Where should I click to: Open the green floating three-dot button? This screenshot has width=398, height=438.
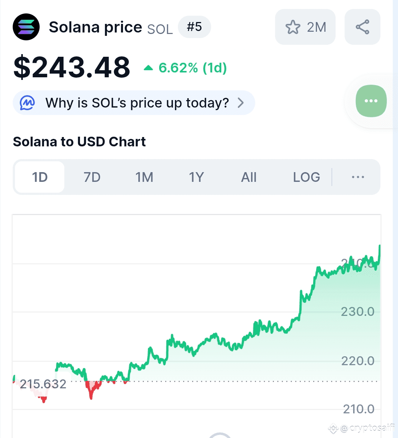coord(371,101)
